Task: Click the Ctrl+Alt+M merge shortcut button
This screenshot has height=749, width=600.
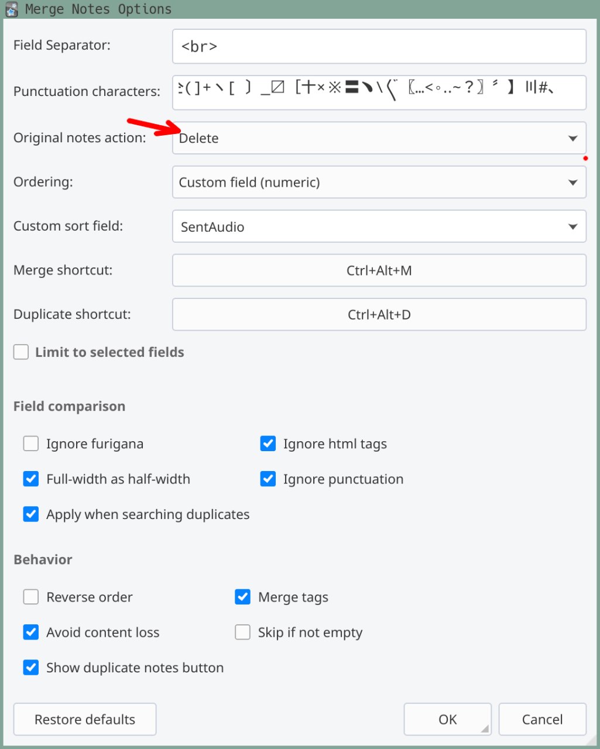Action: (379, 271)
